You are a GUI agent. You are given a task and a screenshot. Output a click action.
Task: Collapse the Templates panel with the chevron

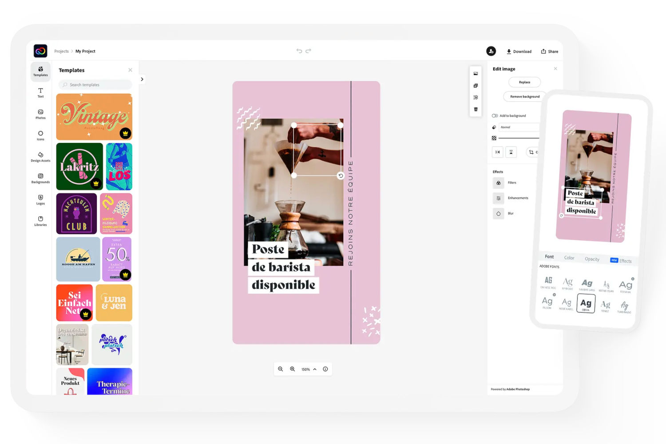(x=142, y=79)
